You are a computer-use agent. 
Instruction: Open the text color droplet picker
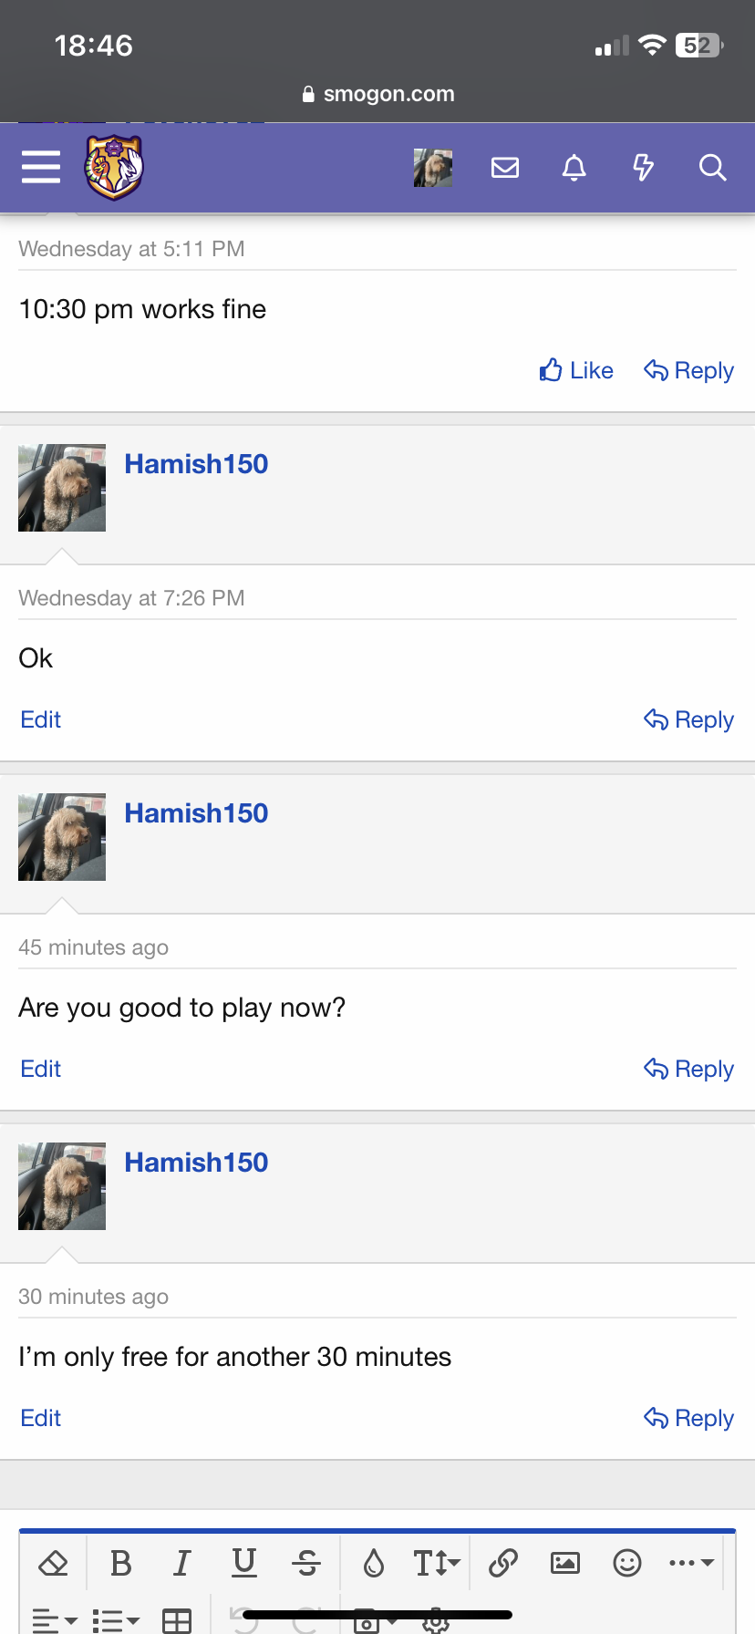(374, 1564)
